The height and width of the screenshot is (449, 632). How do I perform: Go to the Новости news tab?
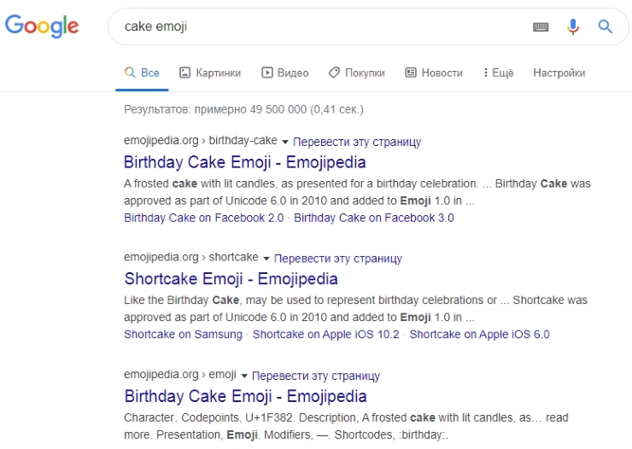(434, 73)
